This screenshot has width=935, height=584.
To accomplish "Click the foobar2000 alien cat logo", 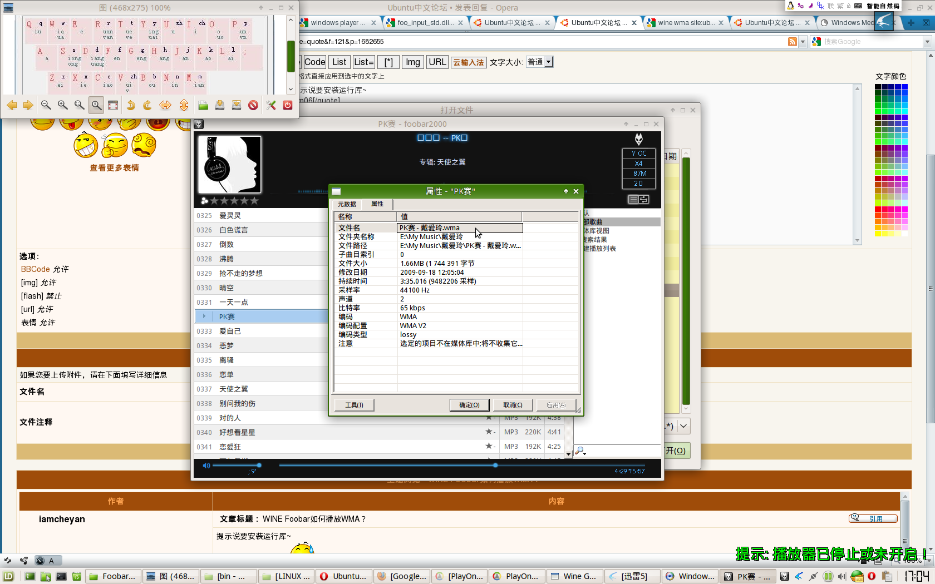I will click(x=638, y=139).
